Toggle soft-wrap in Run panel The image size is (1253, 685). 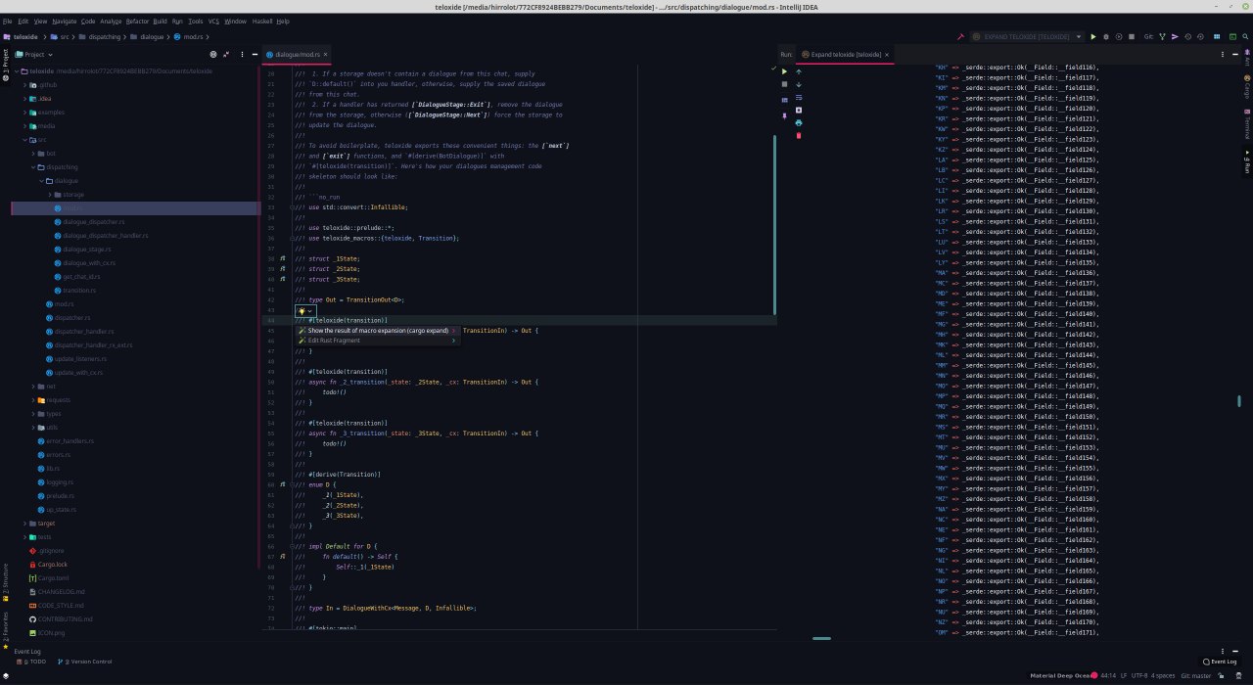click(x=799, y=97)
